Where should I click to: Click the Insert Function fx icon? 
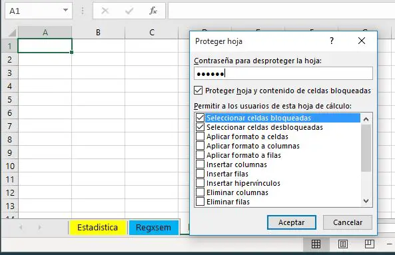pos(153,11)
